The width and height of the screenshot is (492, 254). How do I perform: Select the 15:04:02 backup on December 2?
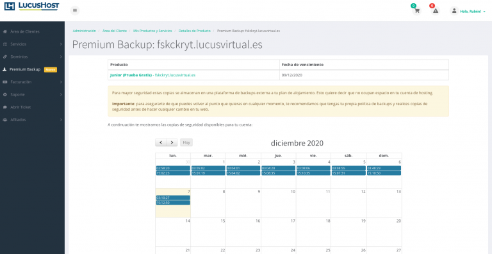(x=243, y=173)
